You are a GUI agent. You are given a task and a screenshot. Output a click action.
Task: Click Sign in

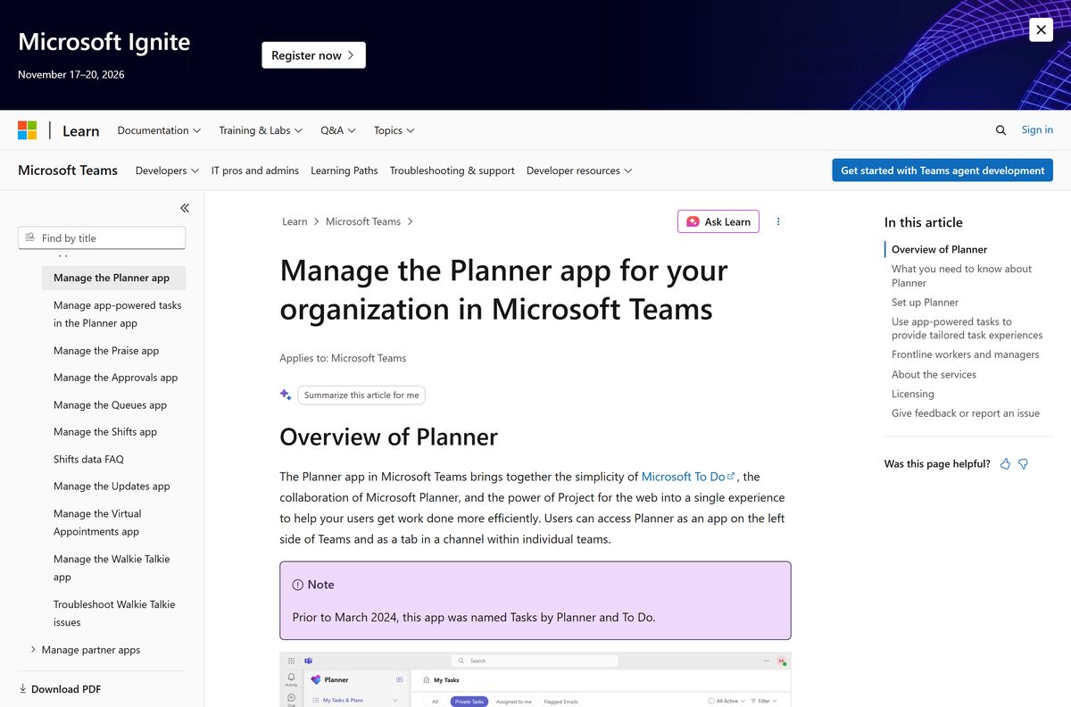click(1037, 129)
